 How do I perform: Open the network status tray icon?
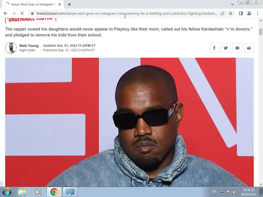click(222, 192)
